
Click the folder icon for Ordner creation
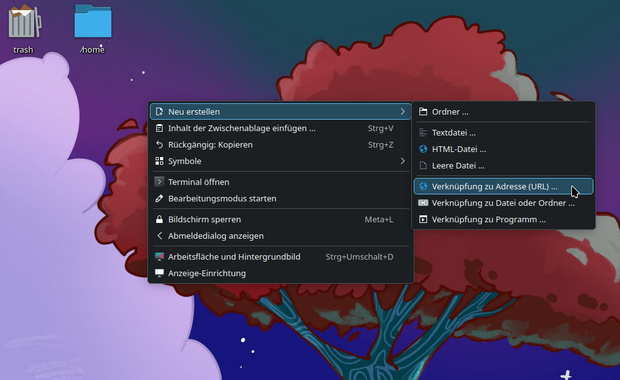[422, 111]
